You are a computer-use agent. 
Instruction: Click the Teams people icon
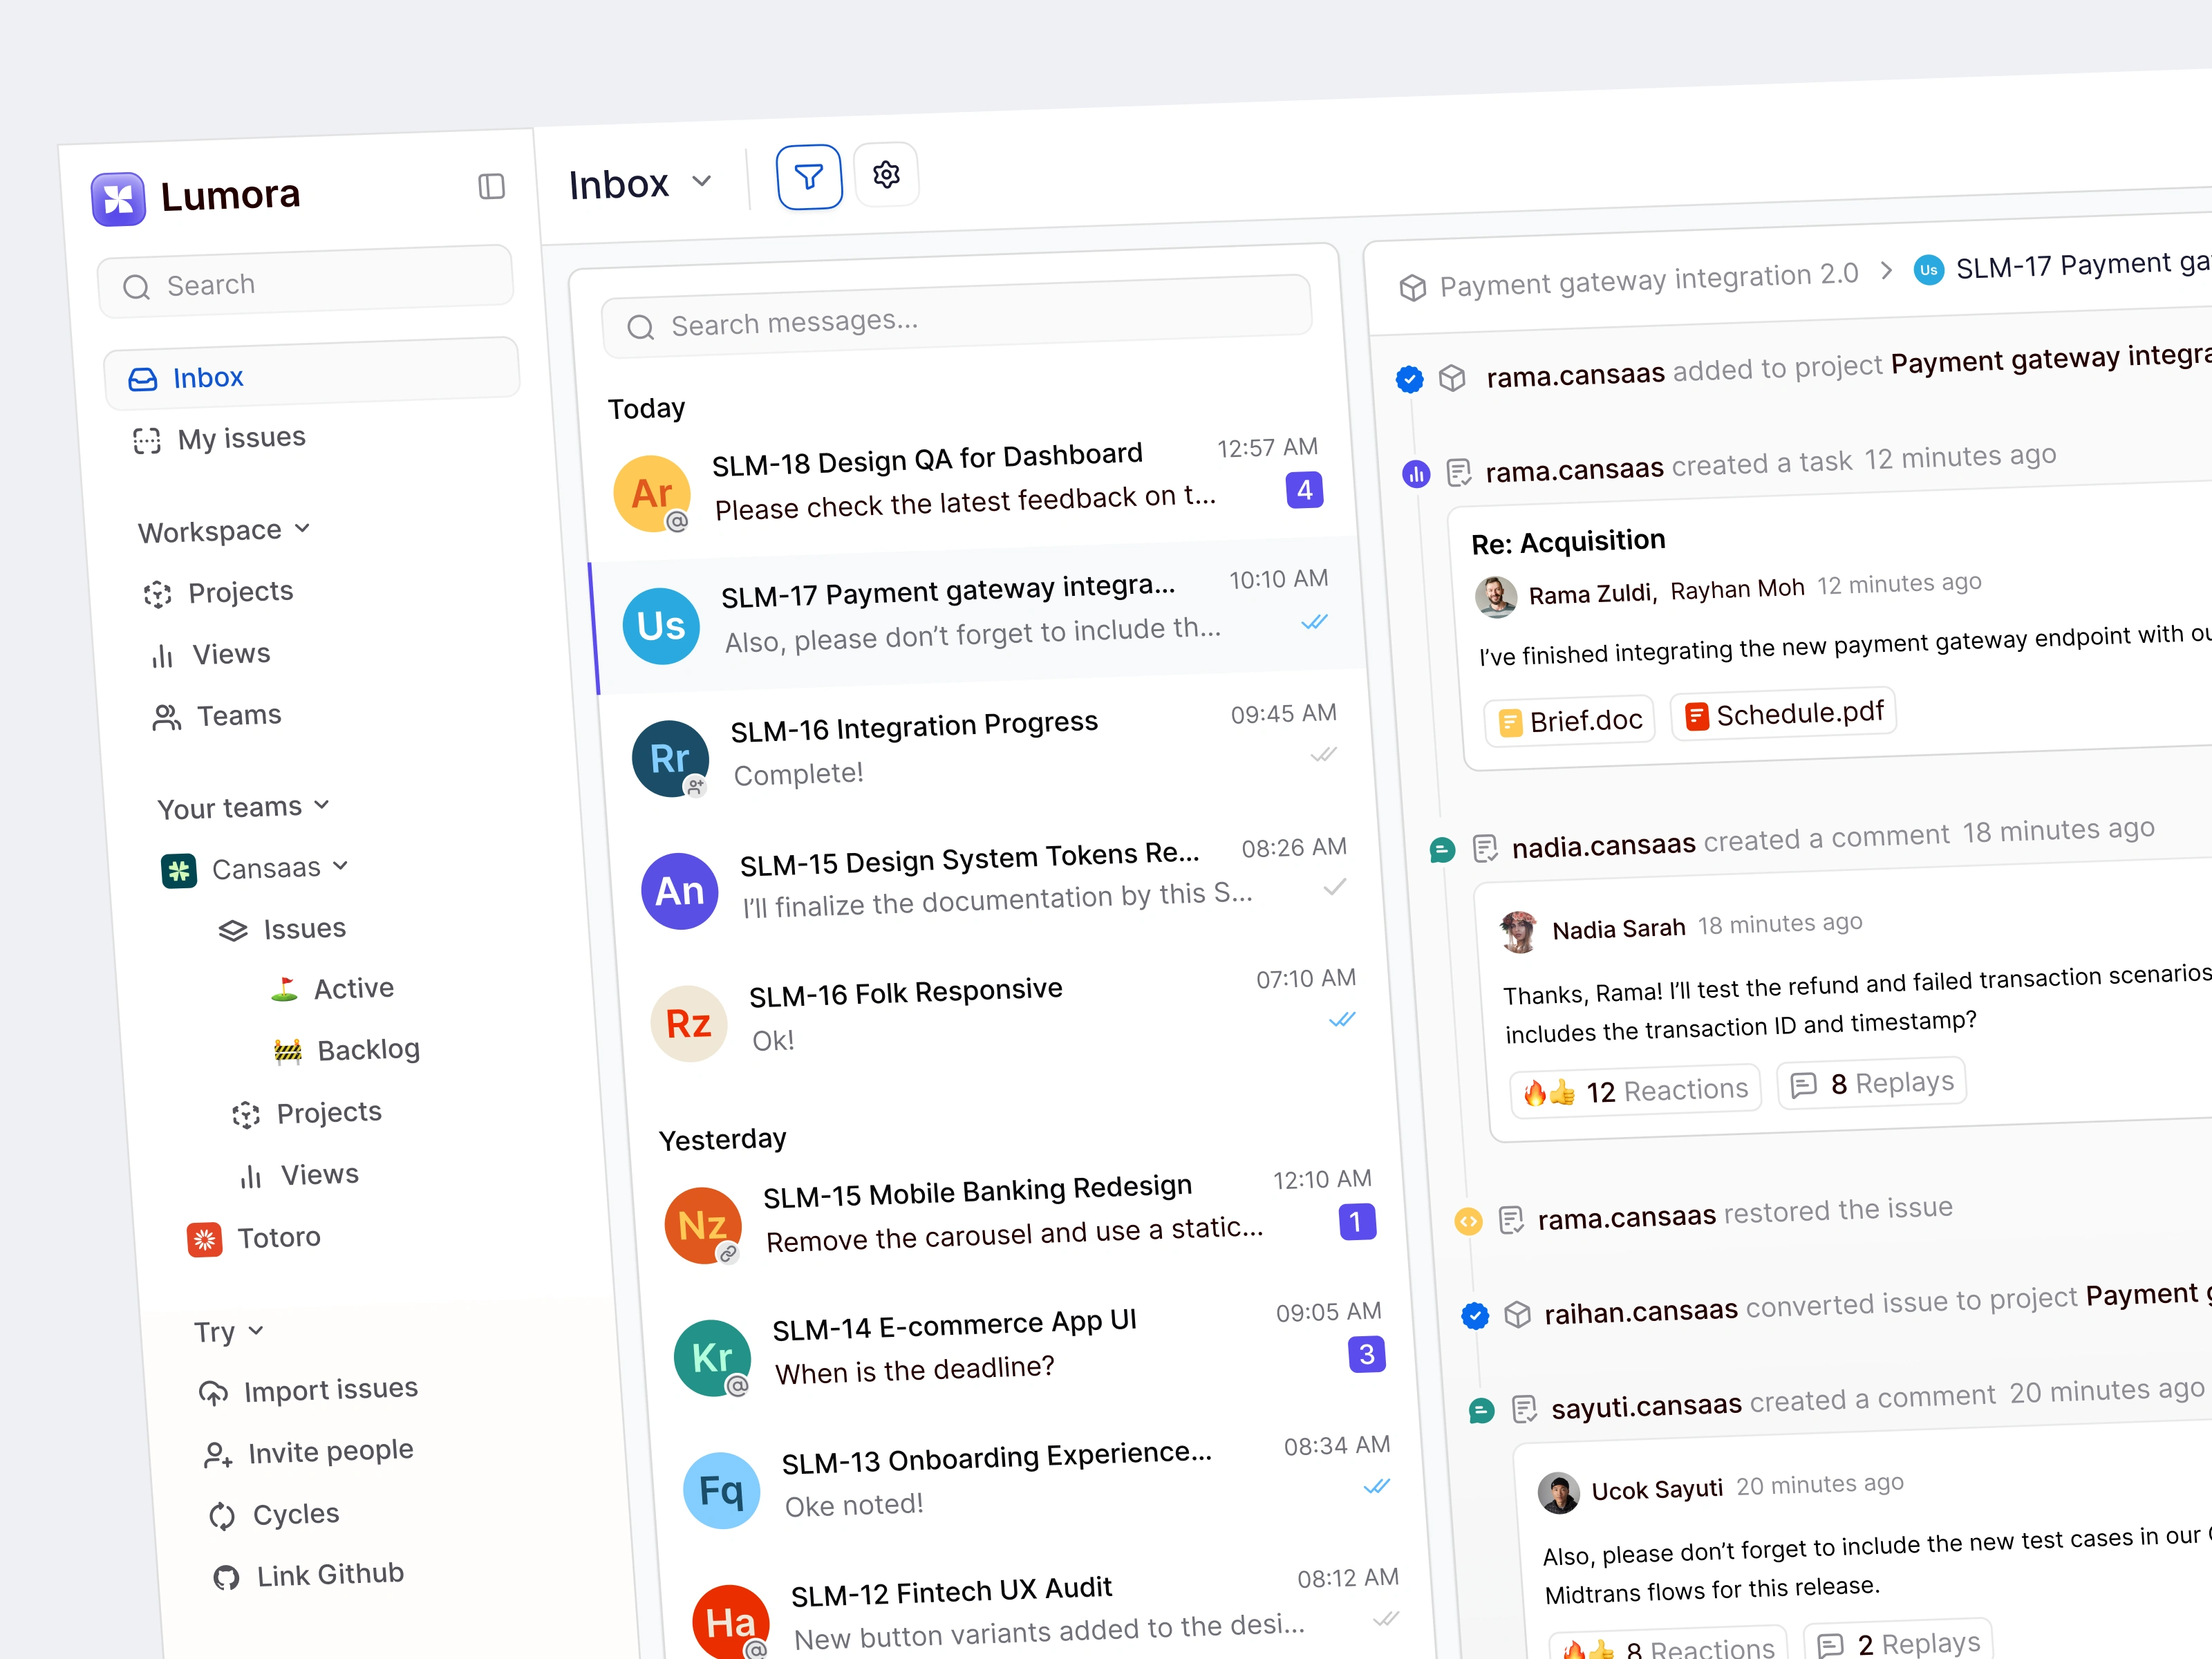coord(166,718)
